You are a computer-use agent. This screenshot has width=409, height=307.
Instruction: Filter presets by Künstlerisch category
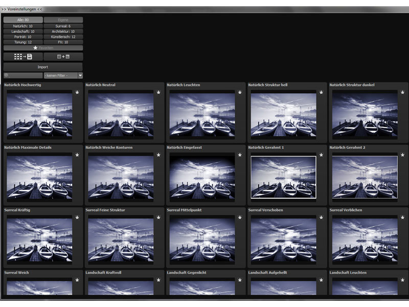[x=63, y=37]
